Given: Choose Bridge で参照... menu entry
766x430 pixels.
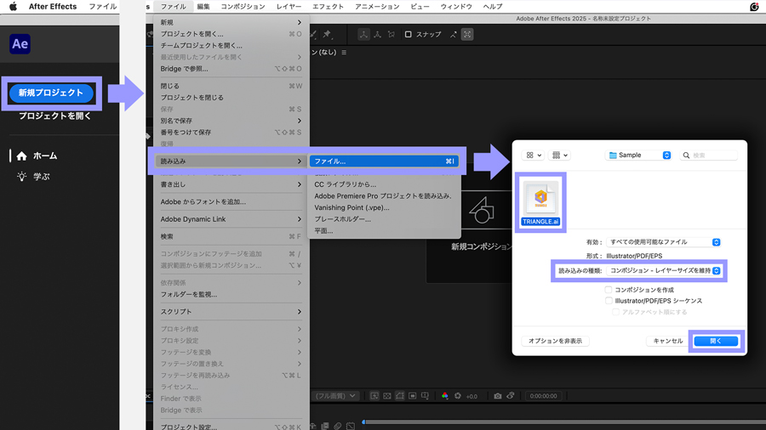Looking at the screenshot, I should coord(231,69).
